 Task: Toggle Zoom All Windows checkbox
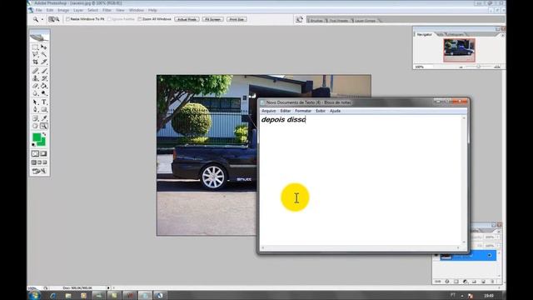click(140, 19)
